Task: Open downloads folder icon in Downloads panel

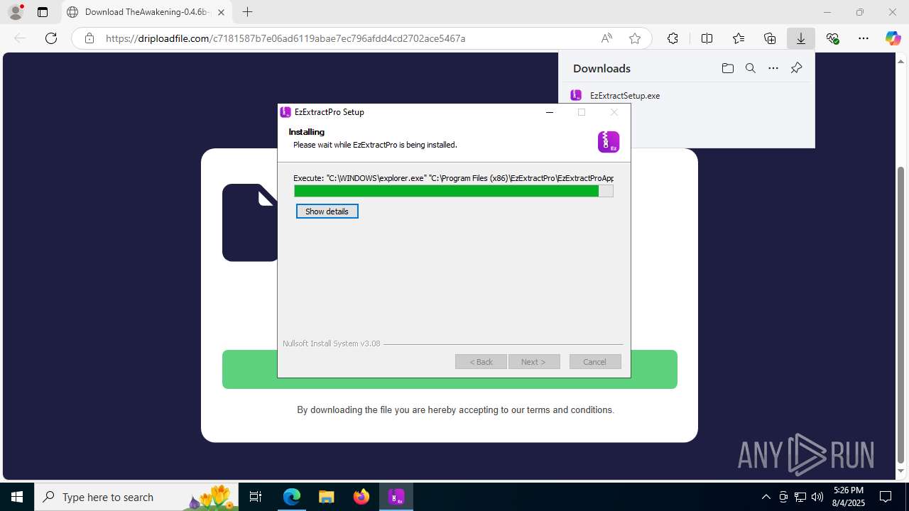Action: (x=728, y=68)
